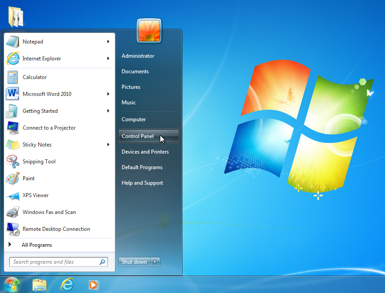This screenshot has height=293, width=385.
Task: Open the Snipping Tool
Action: [x=39, y=162]
